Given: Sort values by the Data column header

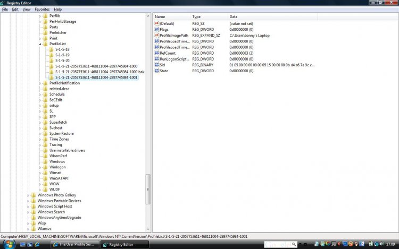Looking at the screenshot, I should [x=272, y=17].
